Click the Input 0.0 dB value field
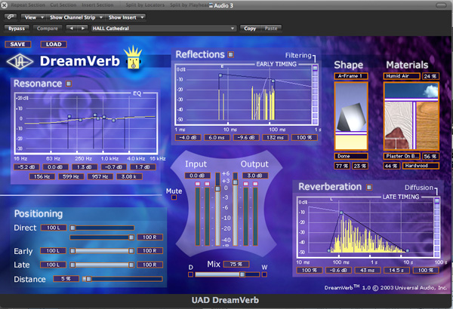The image size is (453, 309). pyautogui.click(x=197, y=176)
